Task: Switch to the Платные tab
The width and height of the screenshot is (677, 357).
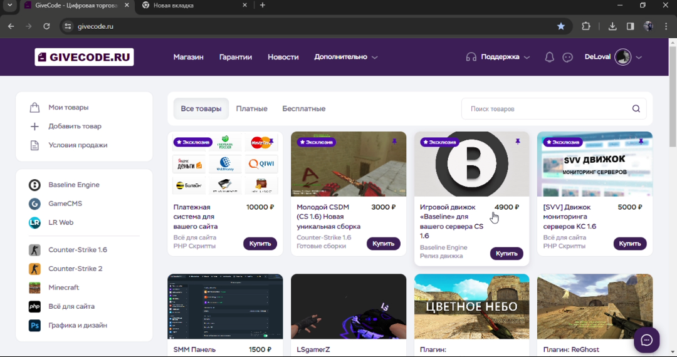Action: click(251, 109)
